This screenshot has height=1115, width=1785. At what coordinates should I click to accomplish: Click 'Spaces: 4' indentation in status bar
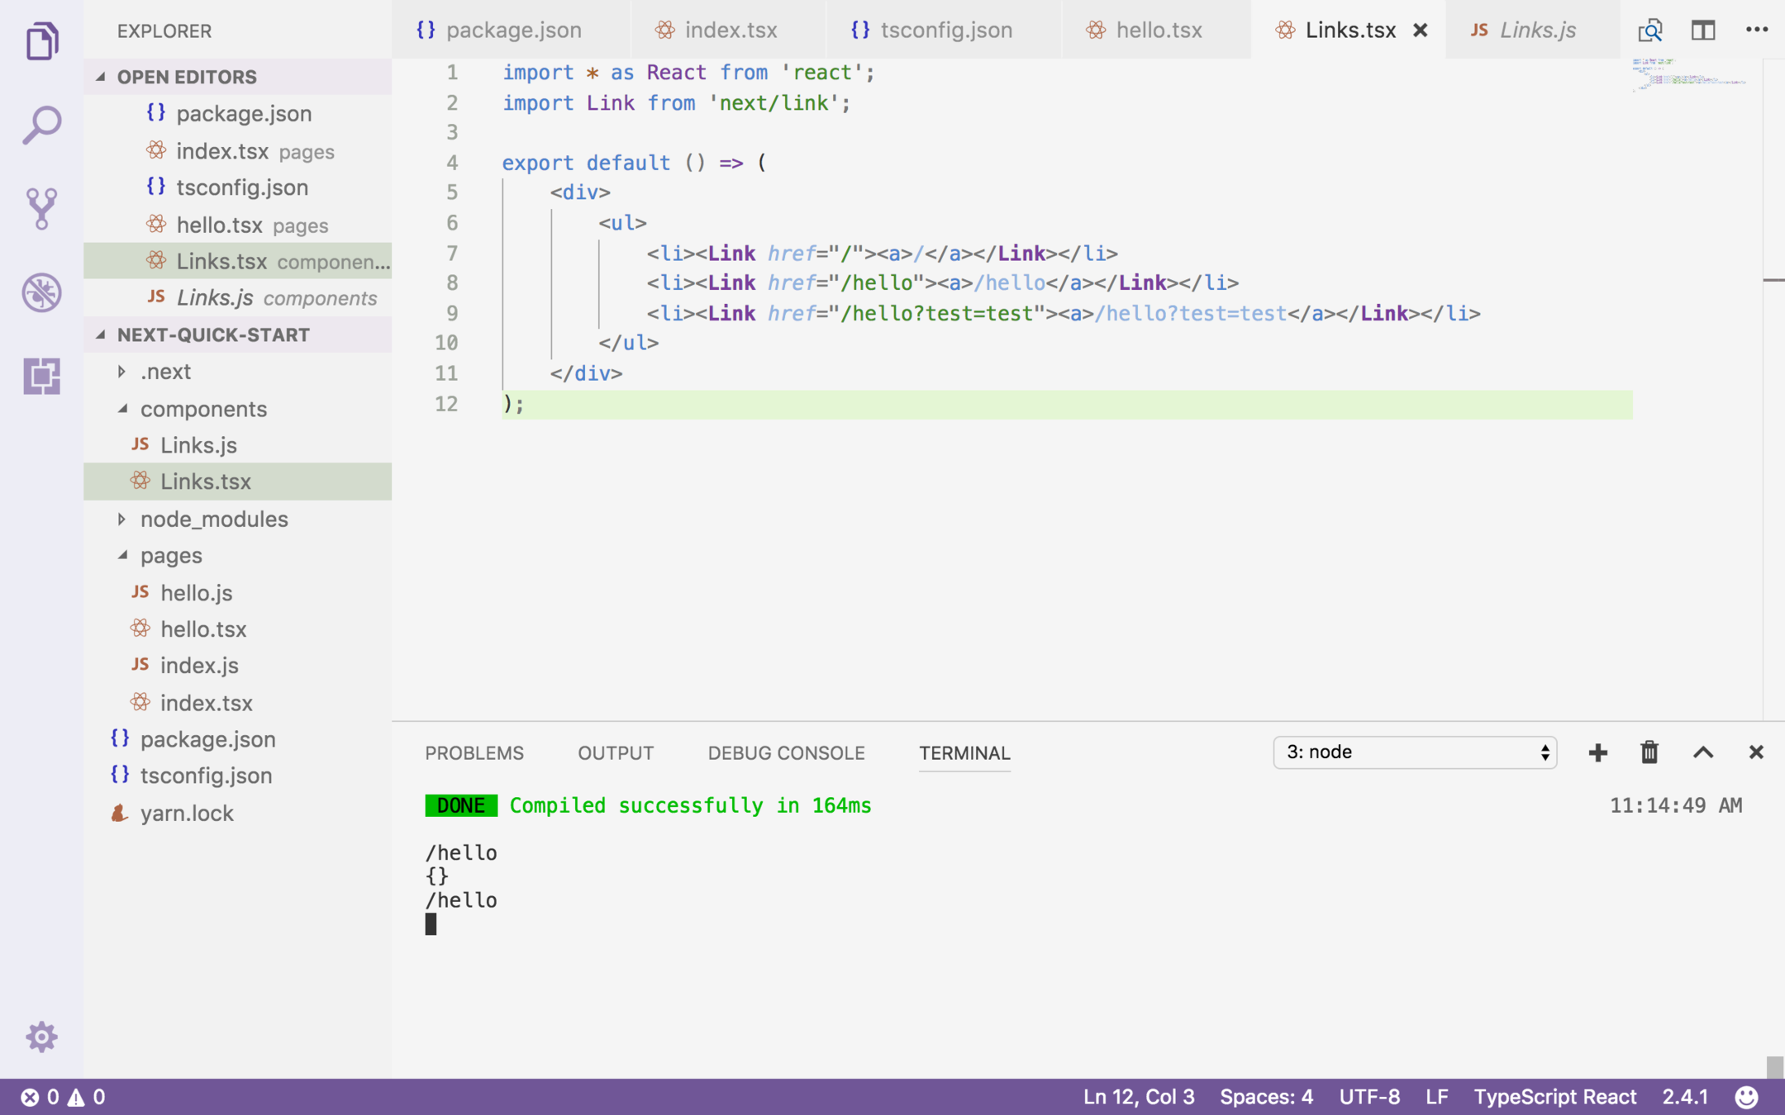[1266, 1097]
